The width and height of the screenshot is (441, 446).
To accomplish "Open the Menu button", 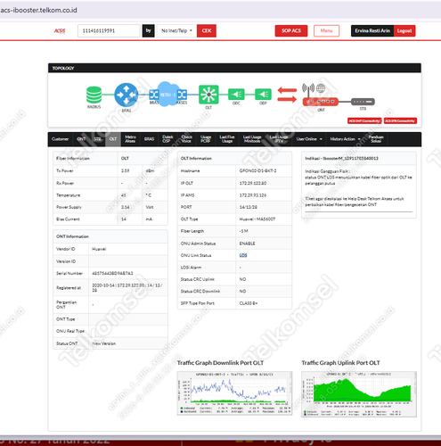I will point(326,30).
